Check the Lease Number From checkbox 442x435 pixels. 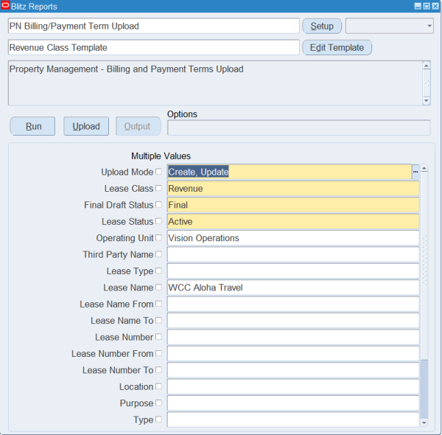coord(158,353)
